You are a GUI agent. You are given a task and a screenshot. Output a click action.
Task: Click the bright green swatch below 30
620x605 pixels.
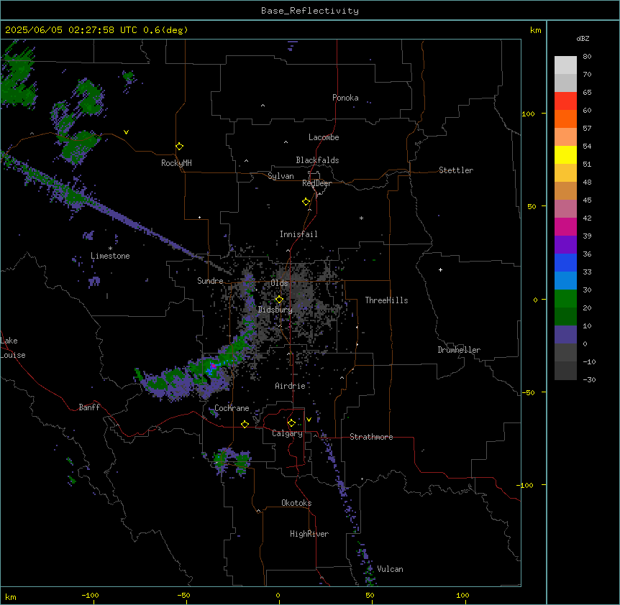(x=565, y=299)
